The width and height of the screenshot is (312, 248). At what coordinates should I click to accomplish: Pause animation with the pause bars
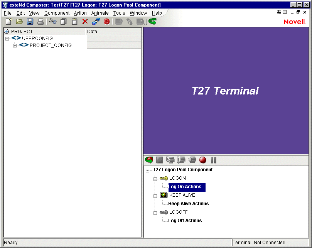pos(214,160)
